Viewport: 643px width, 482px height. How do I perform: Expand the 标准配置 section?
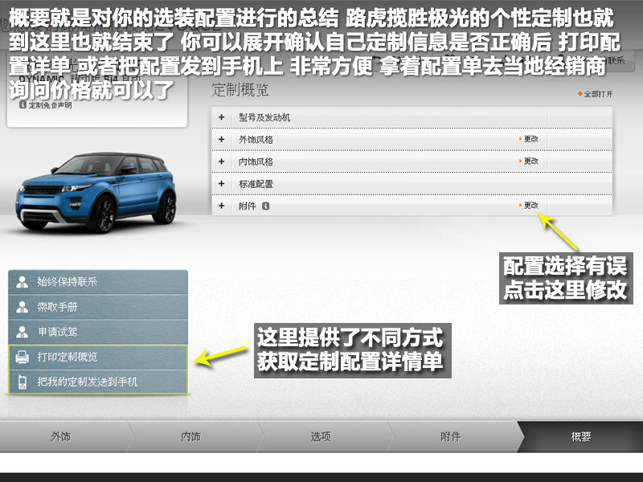tap(222, 184)
